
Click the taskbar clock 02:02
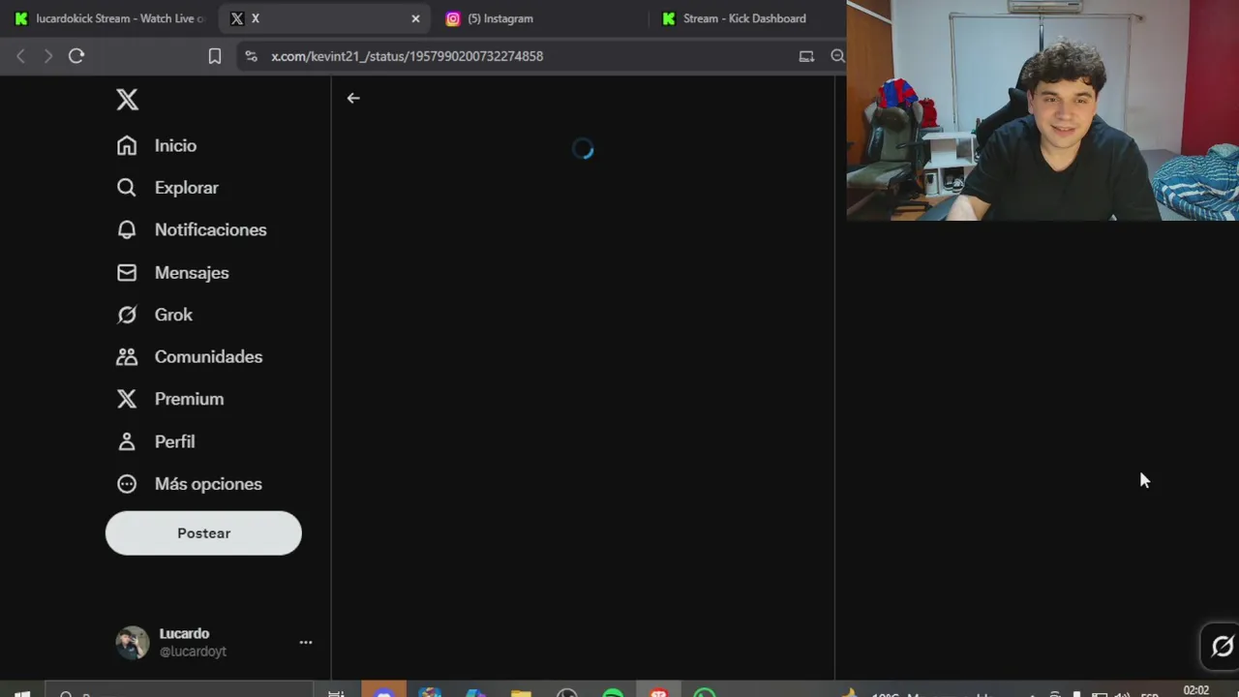1196,690
